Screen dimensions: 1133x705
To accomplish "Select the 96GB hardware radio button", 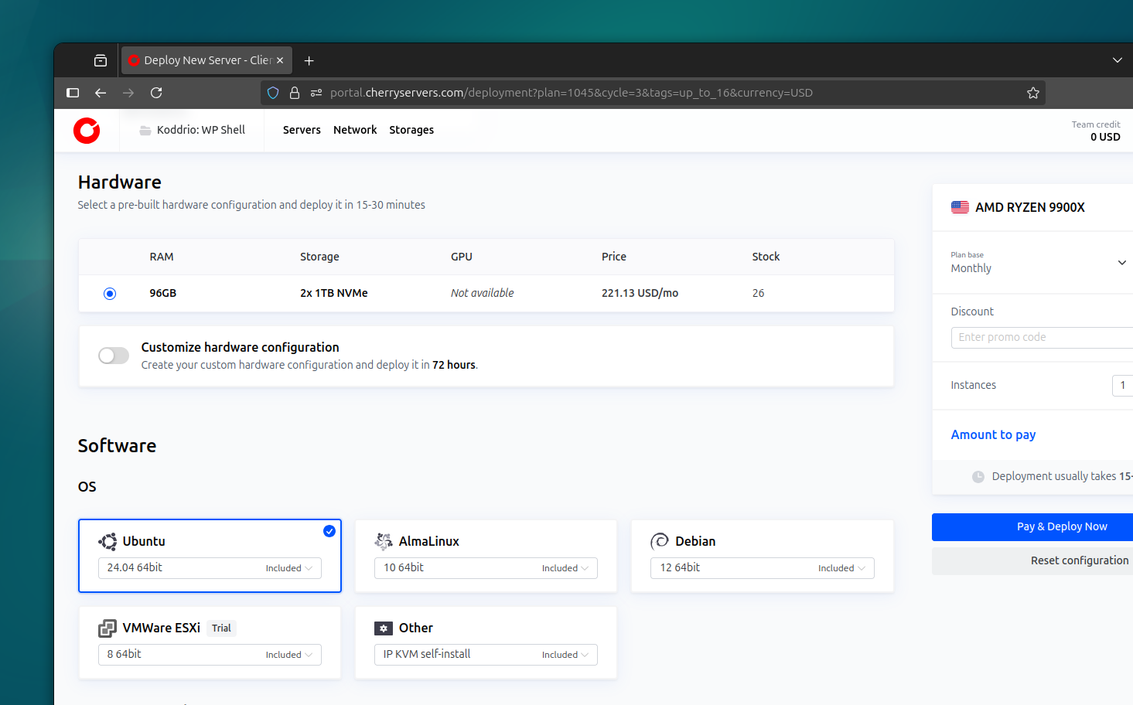I will tap(110, 294).
